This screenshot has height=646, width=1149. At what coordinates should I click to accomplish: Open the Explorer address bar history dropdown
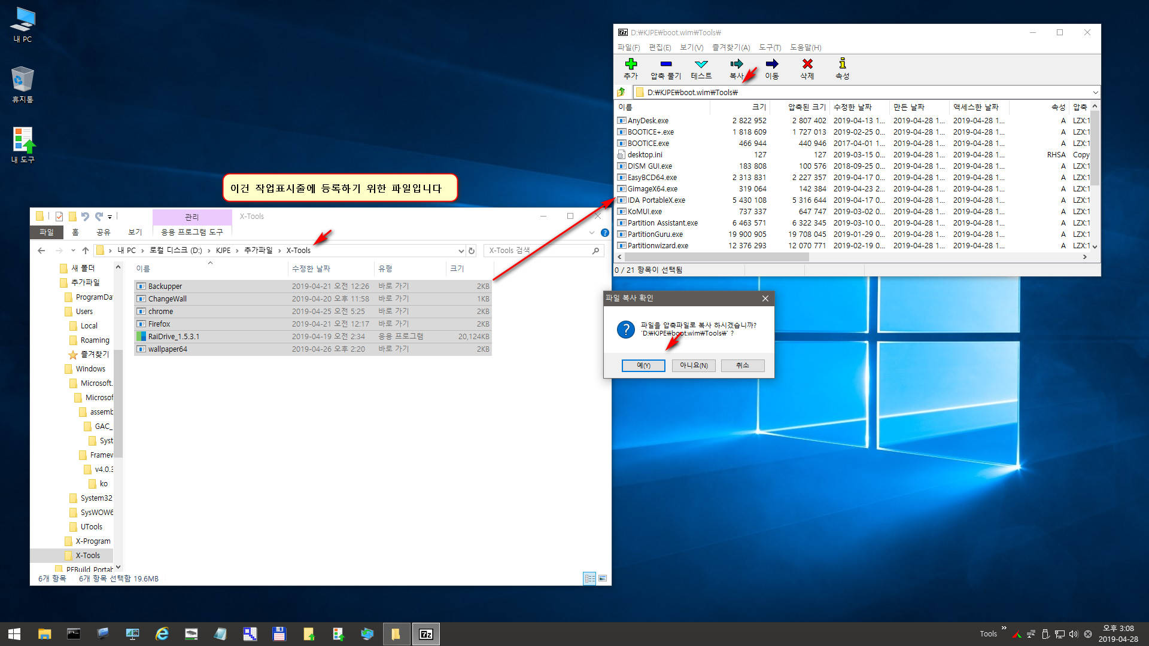click(461, 251)
